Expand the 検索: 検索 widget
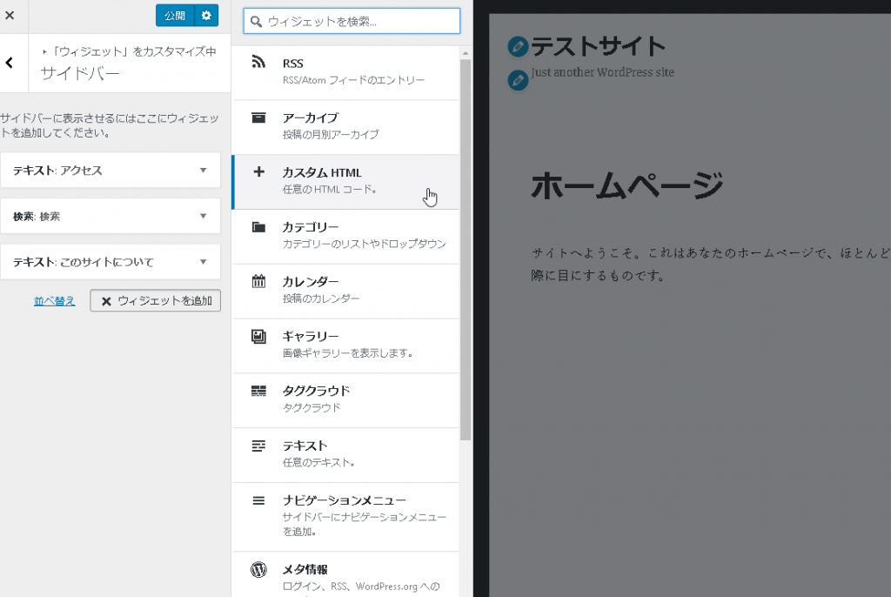Screen dimensions: 891x597 click(x=203, y=216)
